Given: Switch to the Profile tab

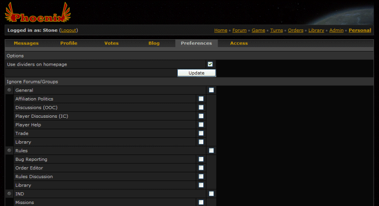Looking at the screenshot, I should (68, 43).
